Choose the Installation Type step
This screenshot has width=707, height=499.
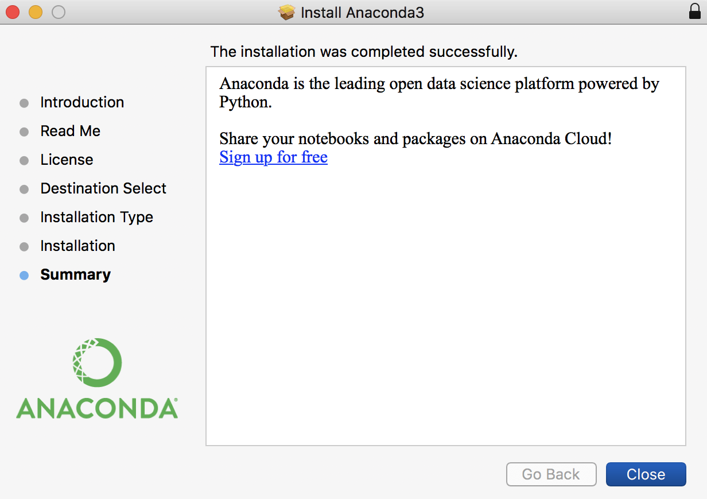pos(96,217)
